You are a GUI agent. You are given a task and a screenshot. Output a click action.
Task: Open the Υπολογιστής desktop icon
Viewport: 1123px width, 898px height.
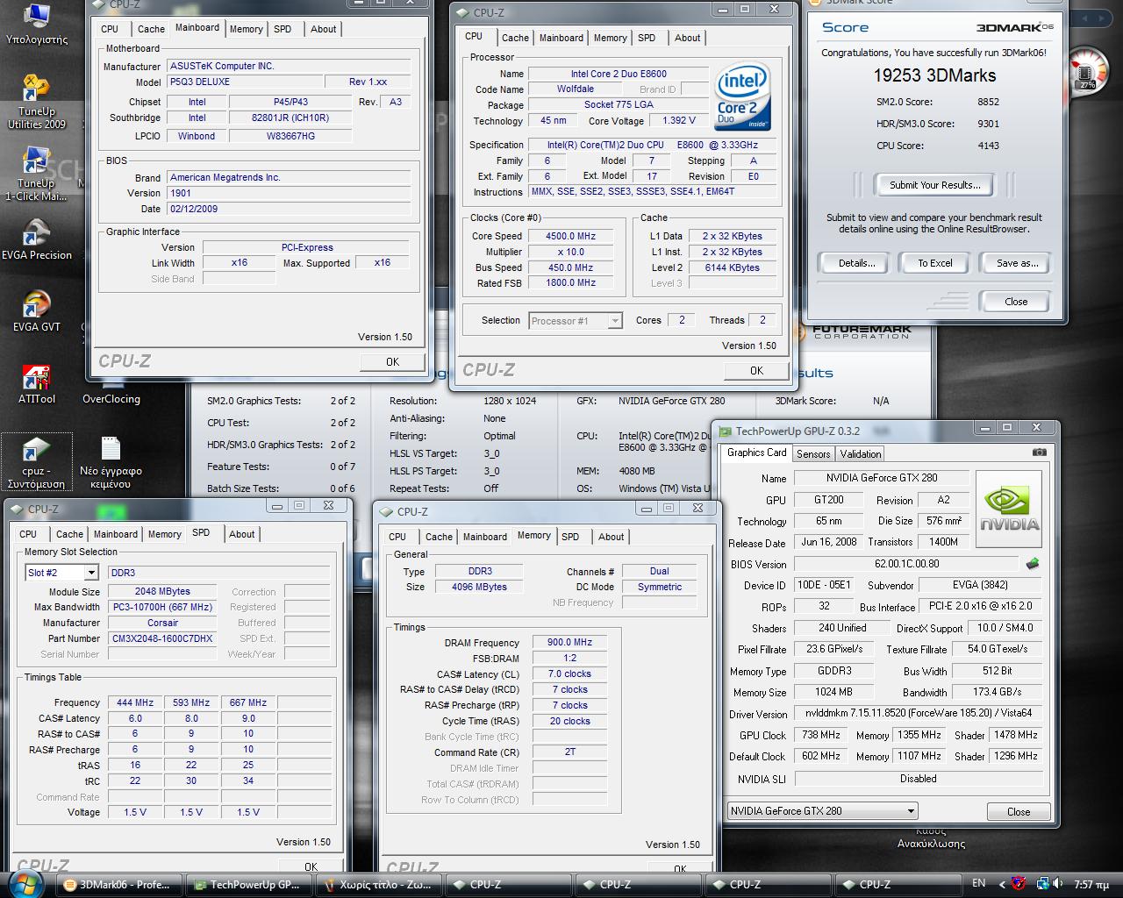tap(37, 24)
